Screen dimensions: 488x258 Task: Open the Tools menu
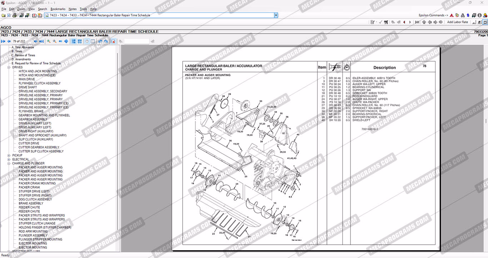pyautogui.click(x=83, y=9)
